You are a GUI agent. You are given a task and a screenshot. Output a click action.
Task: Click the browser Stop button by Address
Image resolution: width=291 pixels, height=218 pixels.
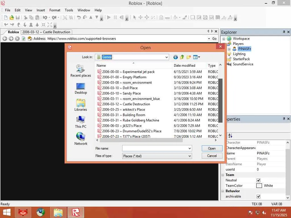17,39
